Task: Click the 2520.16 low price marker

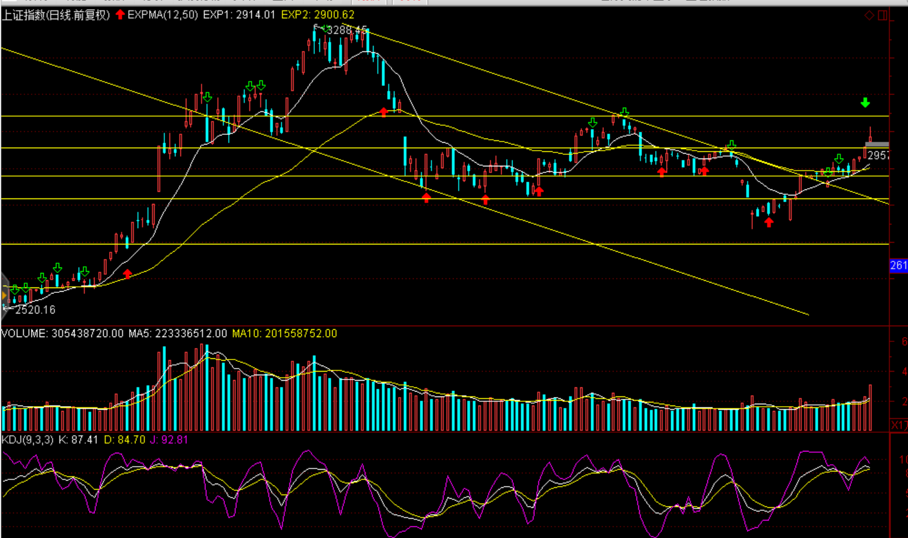Action: tap(35, 310)
